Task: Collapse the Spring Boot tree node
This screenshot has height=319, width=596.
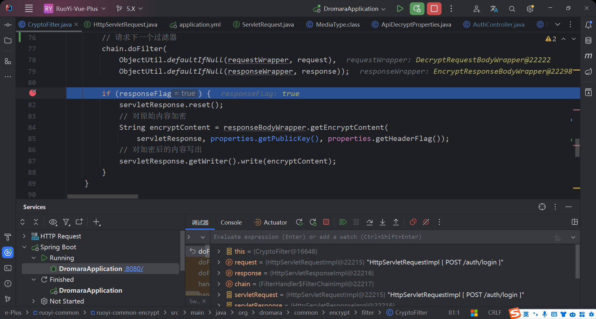Action: click(24, 247)
